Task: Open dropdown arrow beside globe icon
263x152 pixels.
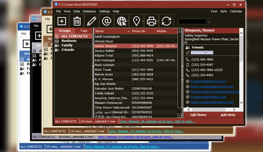Action: pyautogui.click(x=128, y=21)
